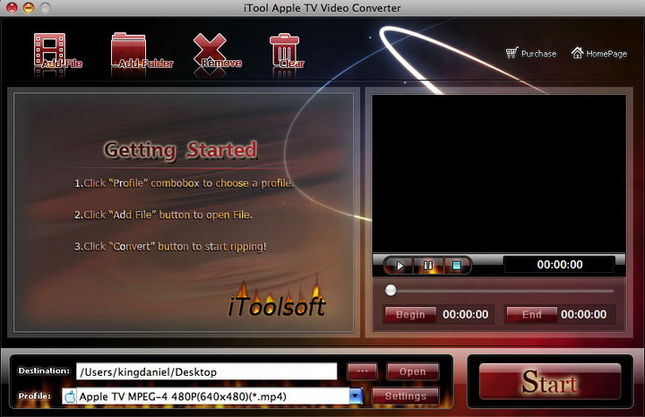Open profile Settings button
645x417 pixels.
406,396
